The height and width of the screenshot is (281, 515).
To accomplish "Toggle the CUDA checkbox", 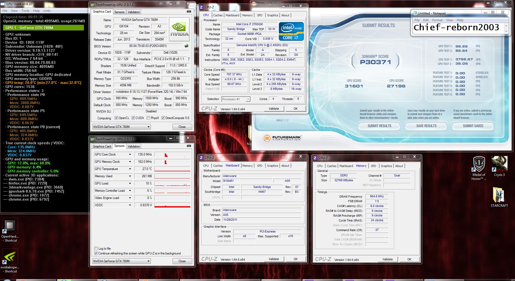I will tap(133, 118).
